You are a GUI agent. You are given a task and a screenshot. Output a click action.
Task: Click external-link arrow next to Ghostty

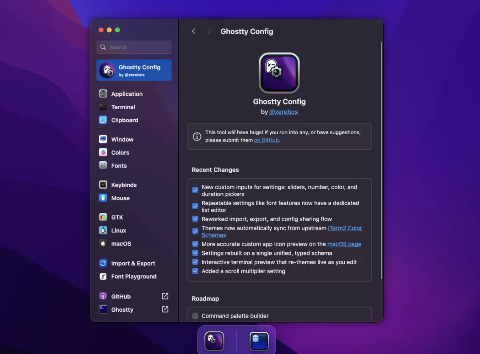click(165, 309)
